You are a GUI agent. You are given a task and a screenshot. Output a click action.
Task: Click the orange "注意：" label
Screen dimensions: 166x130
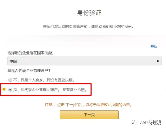[x=50, y=105]
